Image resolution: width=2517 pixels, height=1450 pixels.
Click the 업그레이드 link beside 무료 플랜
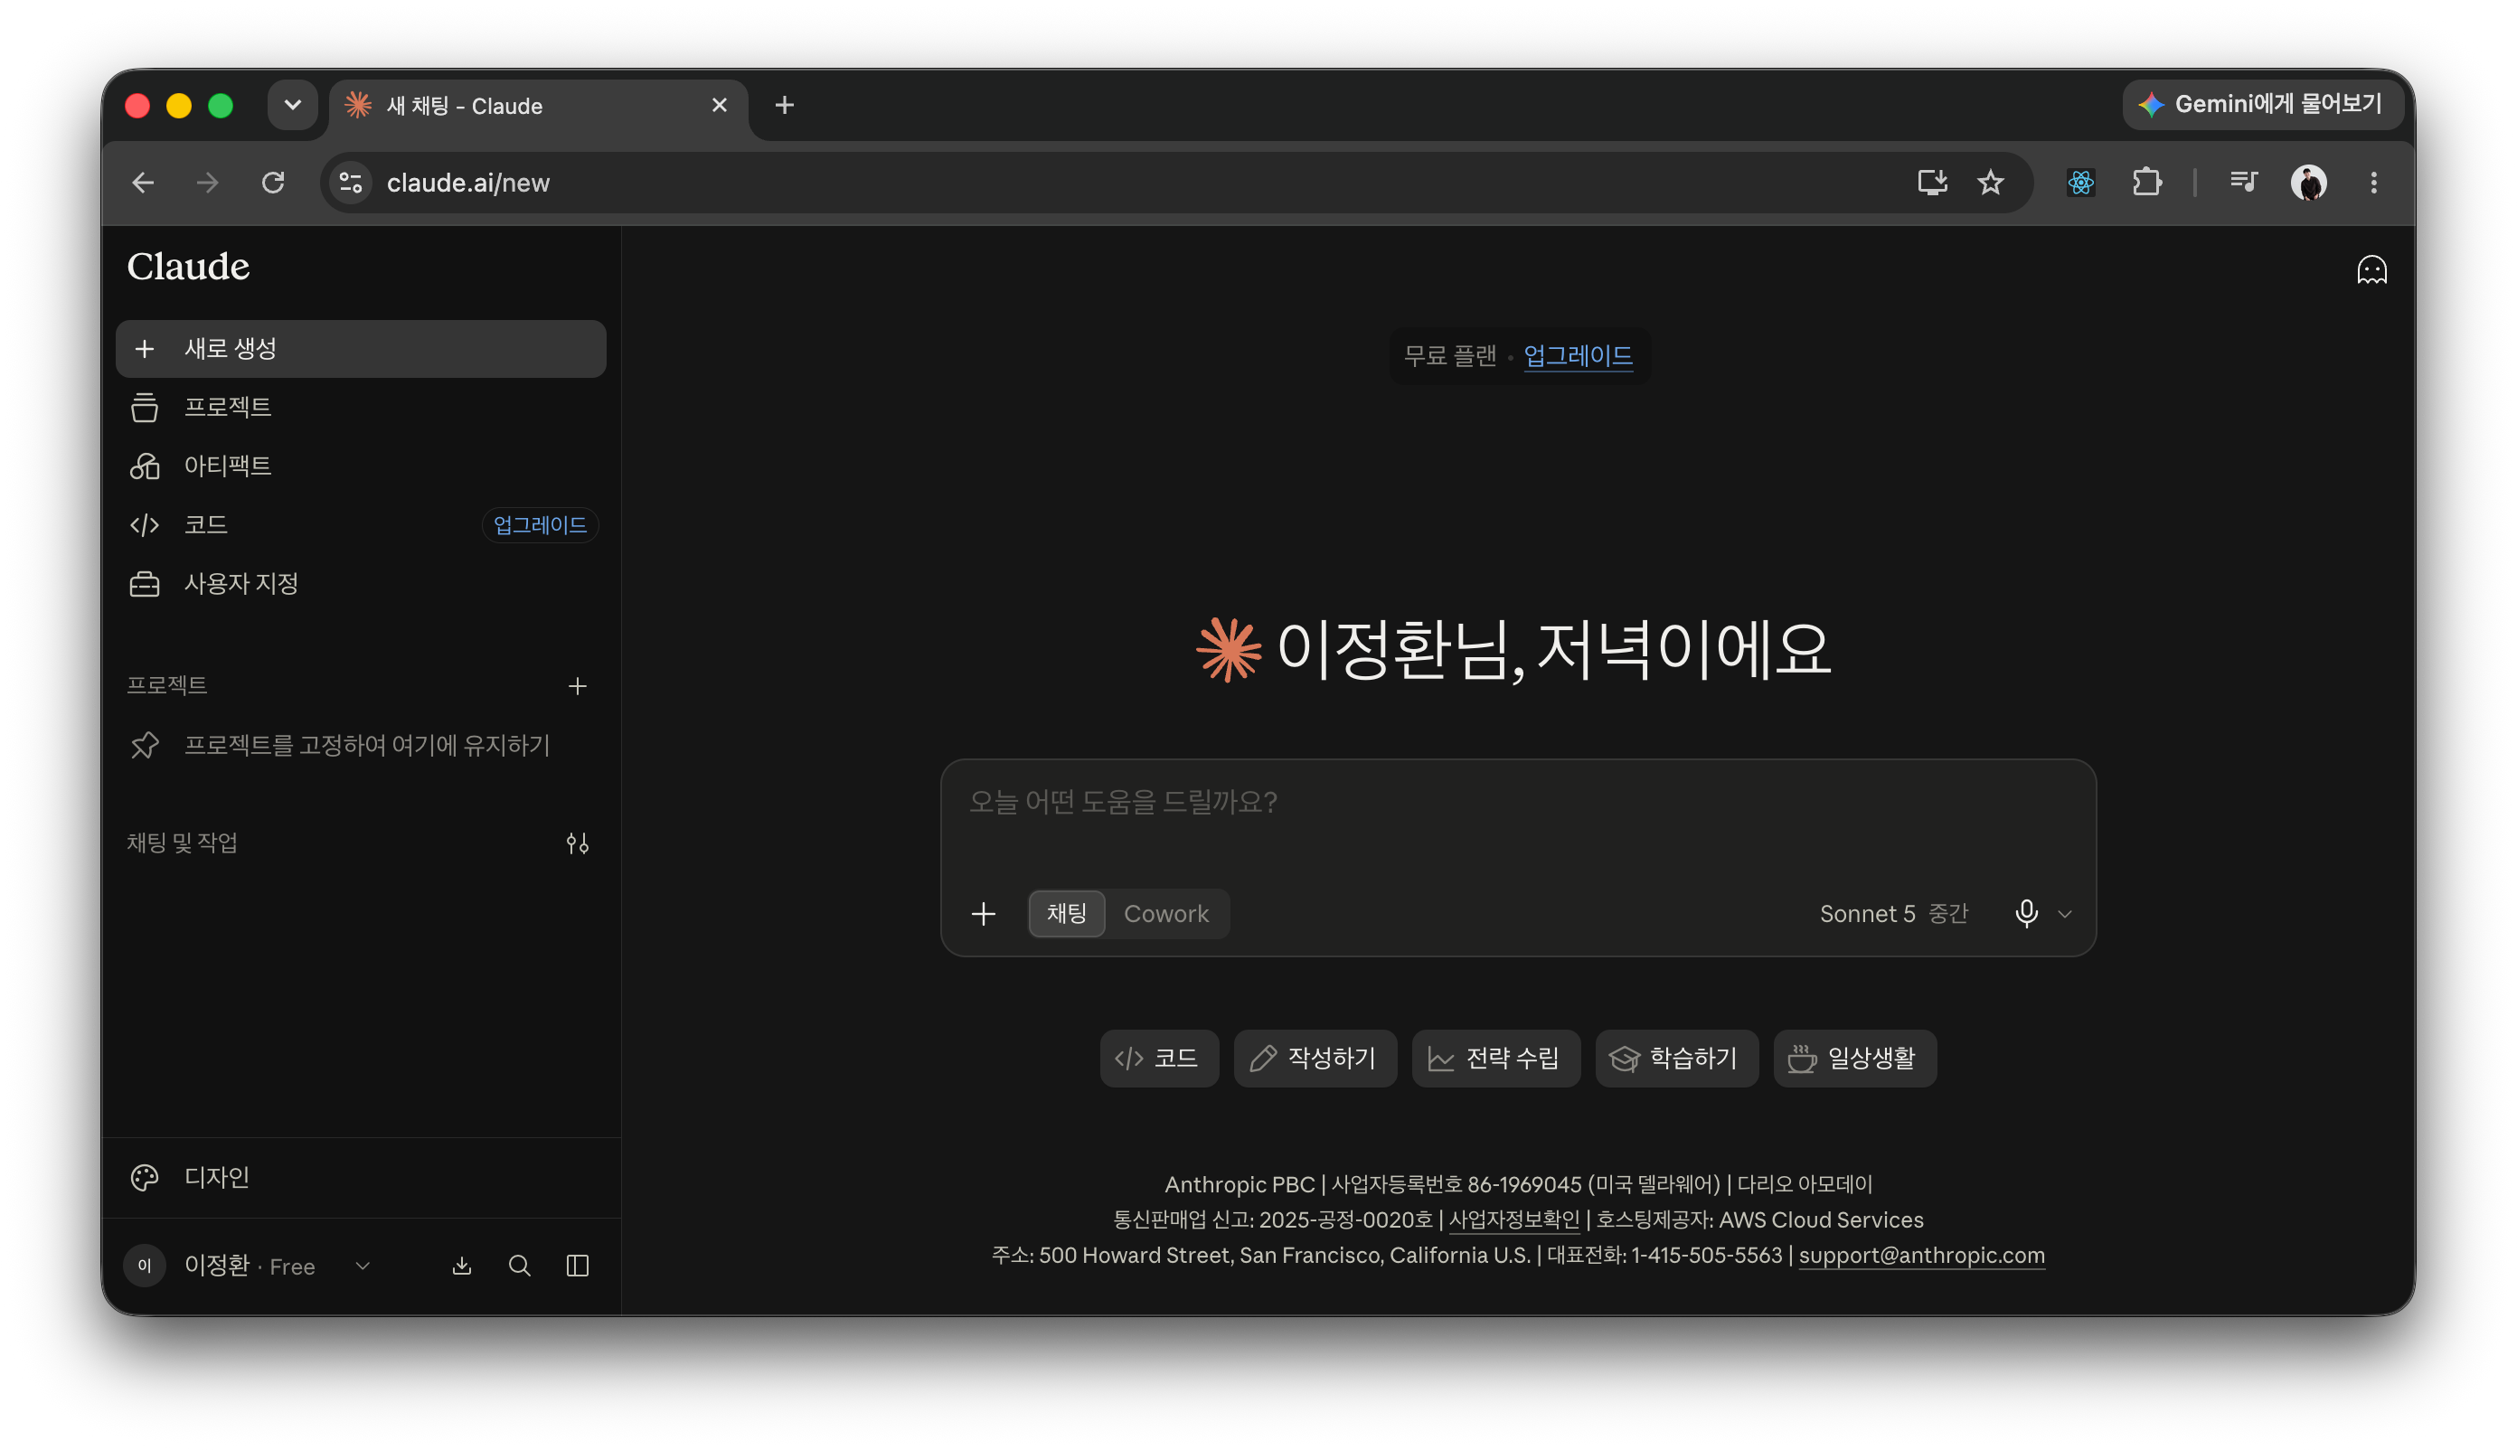pyautogui.click(x=1577, y=355)
